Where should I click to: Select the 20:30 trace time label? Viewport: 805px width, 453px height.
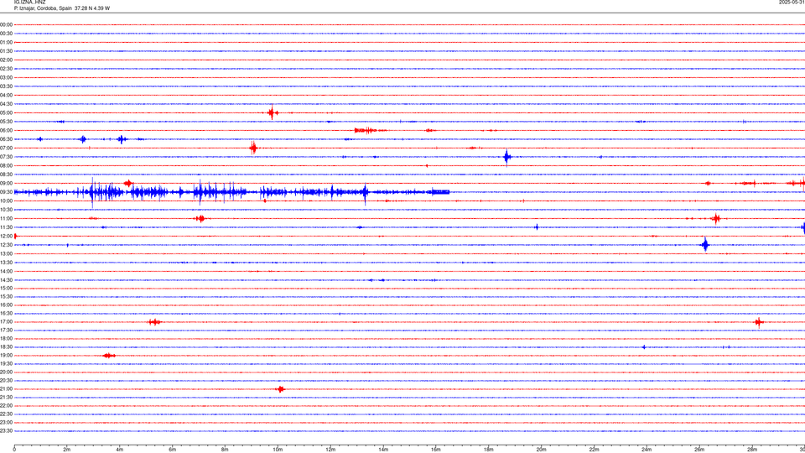[x=6, y=381]
